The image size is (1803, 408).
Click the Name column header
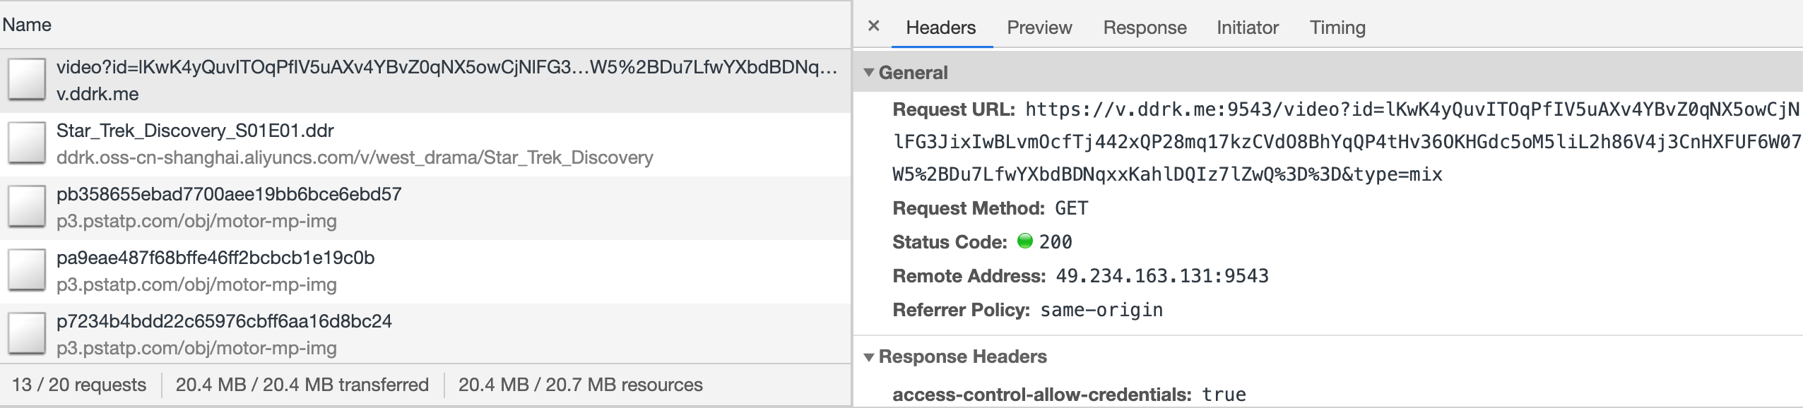click(27, 25)
